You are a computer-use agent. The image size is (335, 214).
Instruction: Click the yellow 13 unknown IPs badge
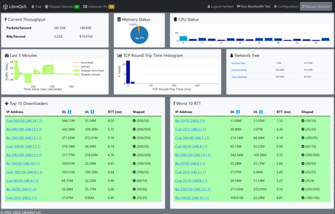tap(112, 7)
